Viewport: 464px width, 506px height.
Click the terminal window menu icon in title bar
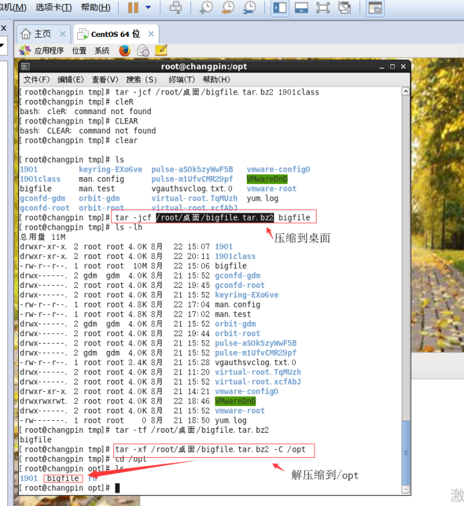tap(25, 66)
